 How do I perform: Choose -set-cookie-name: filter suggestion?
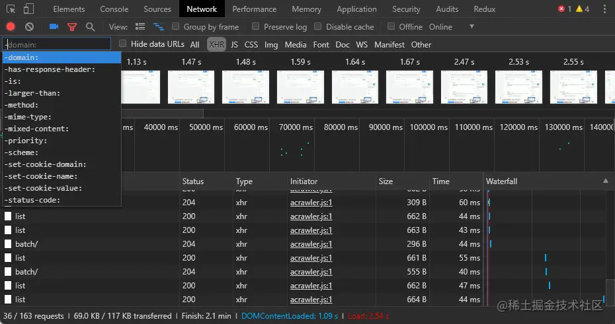pos(61,176)
